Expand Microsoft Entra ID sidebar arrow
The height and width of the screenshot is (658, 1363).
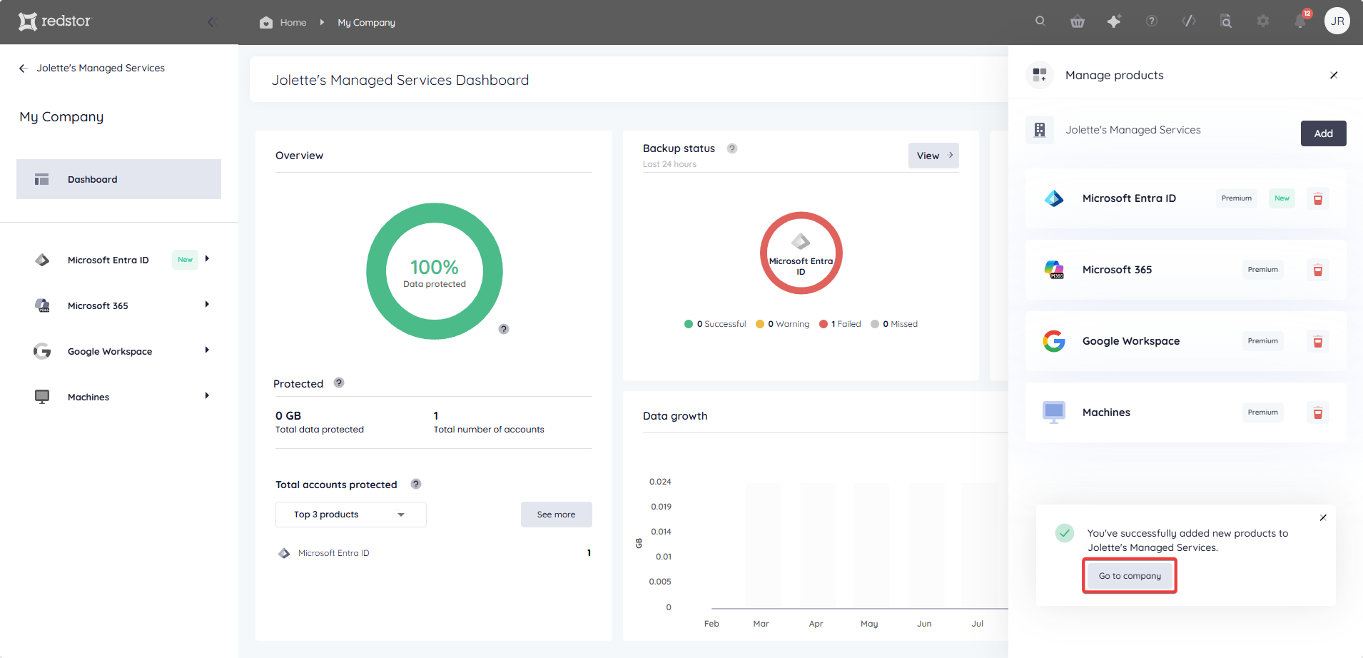[207, 259]
